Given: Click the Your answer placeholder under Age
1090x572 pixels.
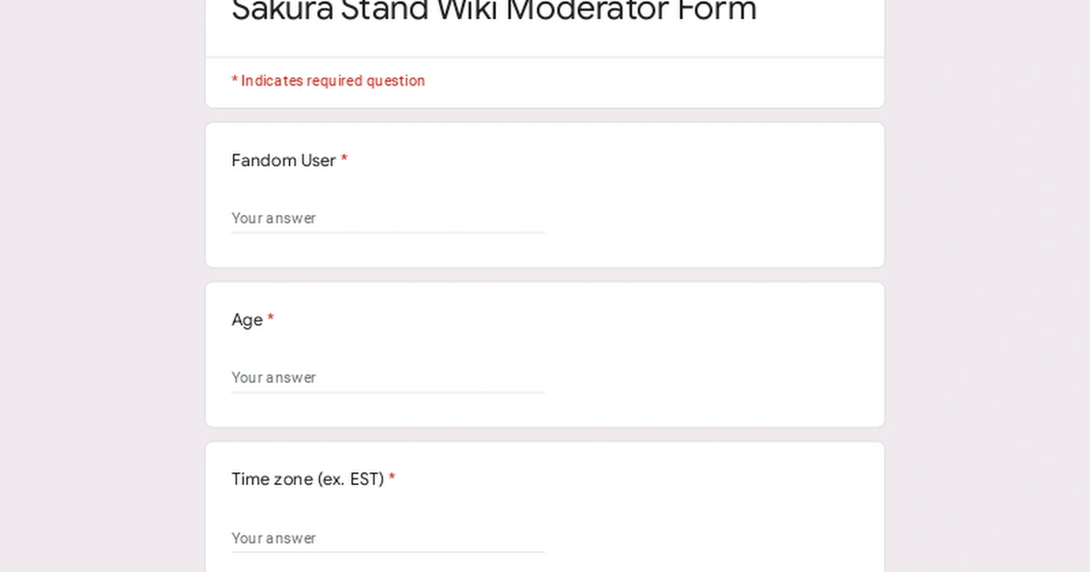Looking at the screenshot, I should (x=273, y=377).
